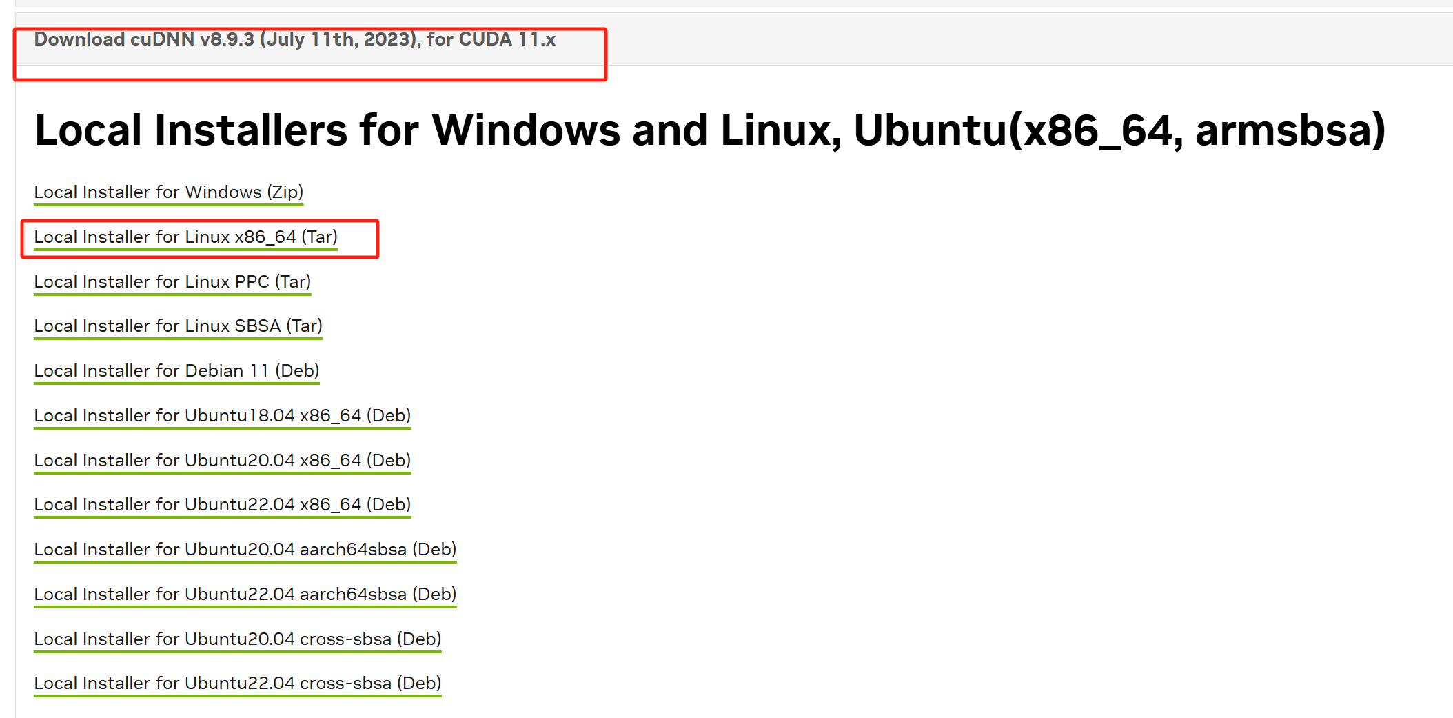The height and width of the screenshot is (718, 1453).
Task: Choose Local Installer for Debian 11 (Deb)
Action: 177,371
